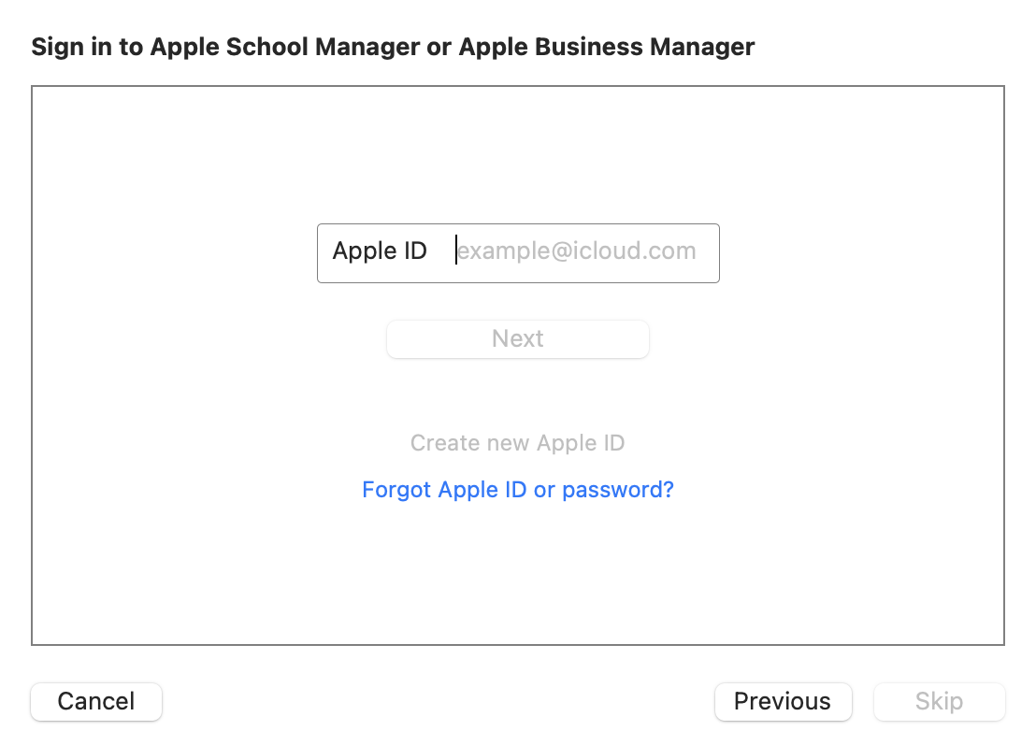Dismiss the dialog using Cancel
This screenshot has height=745, width=1036.
[96, 702]
